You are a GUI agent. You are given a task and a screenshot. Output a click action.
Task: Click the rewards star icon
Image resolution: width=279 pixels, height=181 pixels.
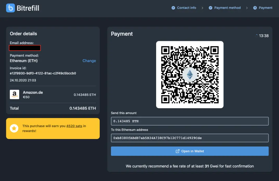click(14, 128)
